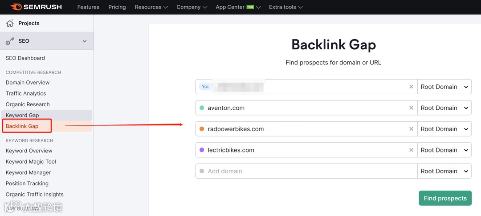Open Position Tracking

[x=27, y=183]
